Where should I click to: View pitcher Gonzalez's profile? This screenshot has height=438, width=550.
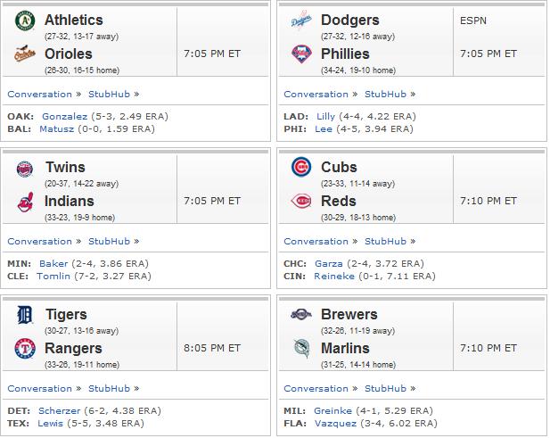click(64, 116)
